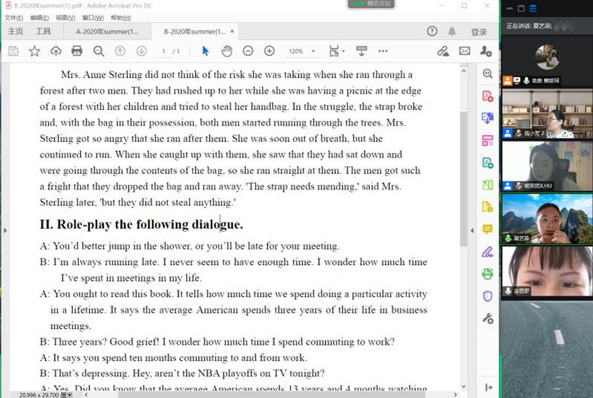
Task: Bookmark file with the star icon
Action: click(34, 52)
